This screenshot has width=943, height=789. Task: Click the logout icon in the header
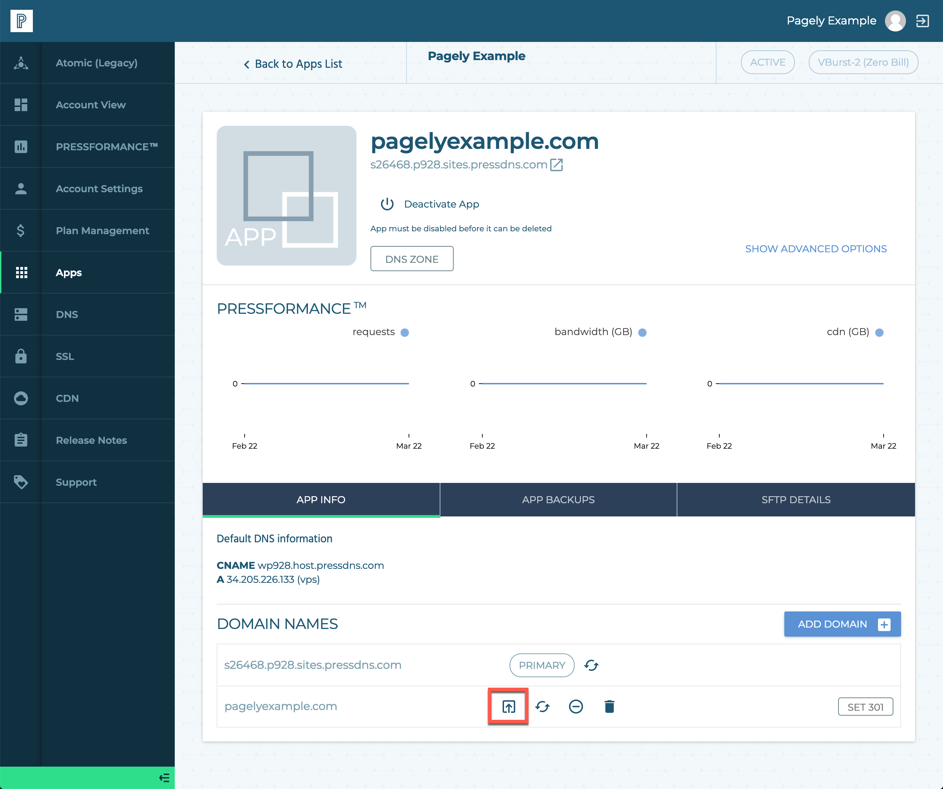(x=922, y=21)
